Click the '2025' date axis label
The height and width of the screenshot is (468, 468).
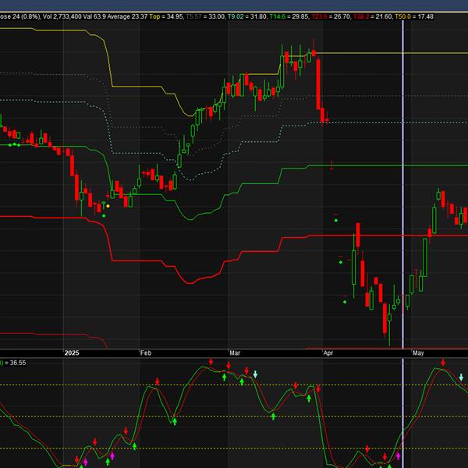pyautogui.click(x=72, y=353)
